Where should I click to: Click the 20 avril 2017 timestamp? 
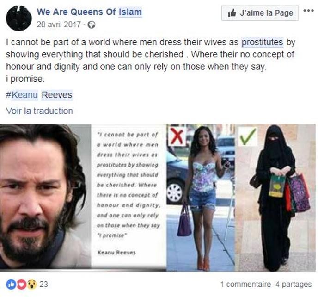click(x=59, y=25)
